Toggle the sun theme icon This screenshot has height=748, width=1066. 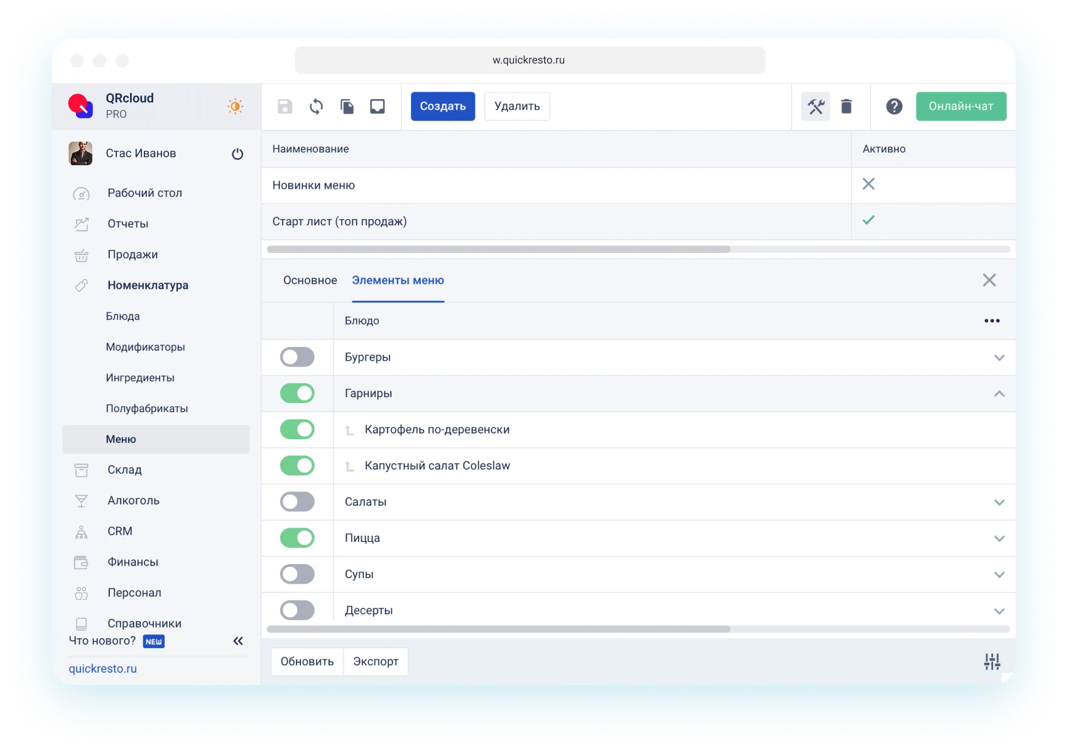pos(235,107)
